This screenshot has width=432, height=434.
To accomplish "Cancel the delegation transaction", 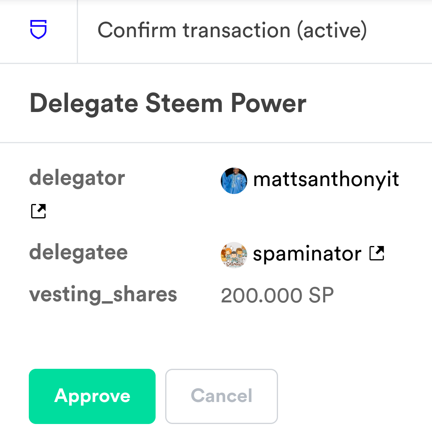I will click(222, 396).
